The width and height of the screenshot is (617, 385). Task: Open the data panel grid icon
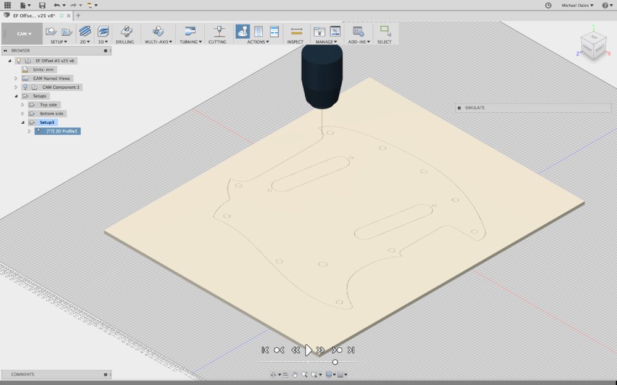(7, 5)
